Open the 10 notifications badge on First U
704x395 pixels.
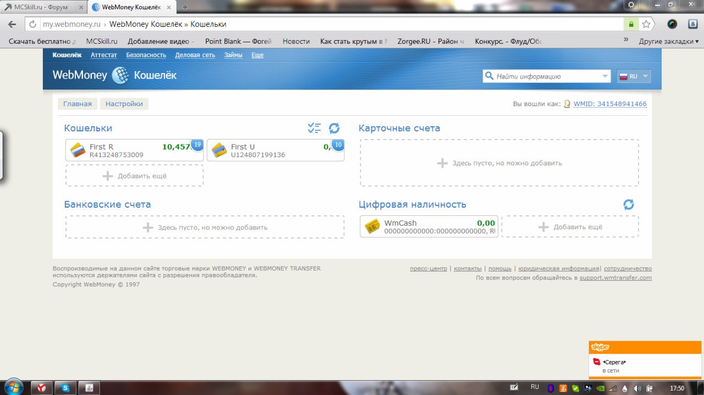pyautogui.click(x=338, y=145)
